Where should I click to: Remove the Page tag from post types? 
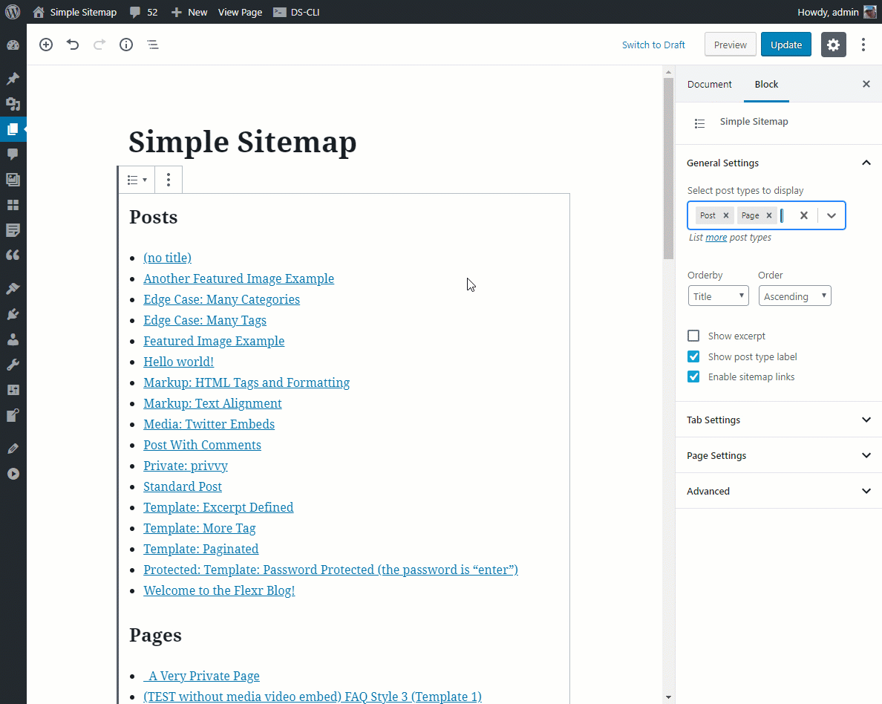769,215
